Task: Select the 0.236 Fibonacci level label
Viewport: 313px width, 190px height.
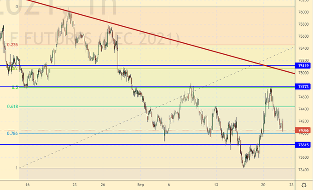Action: 12,45
